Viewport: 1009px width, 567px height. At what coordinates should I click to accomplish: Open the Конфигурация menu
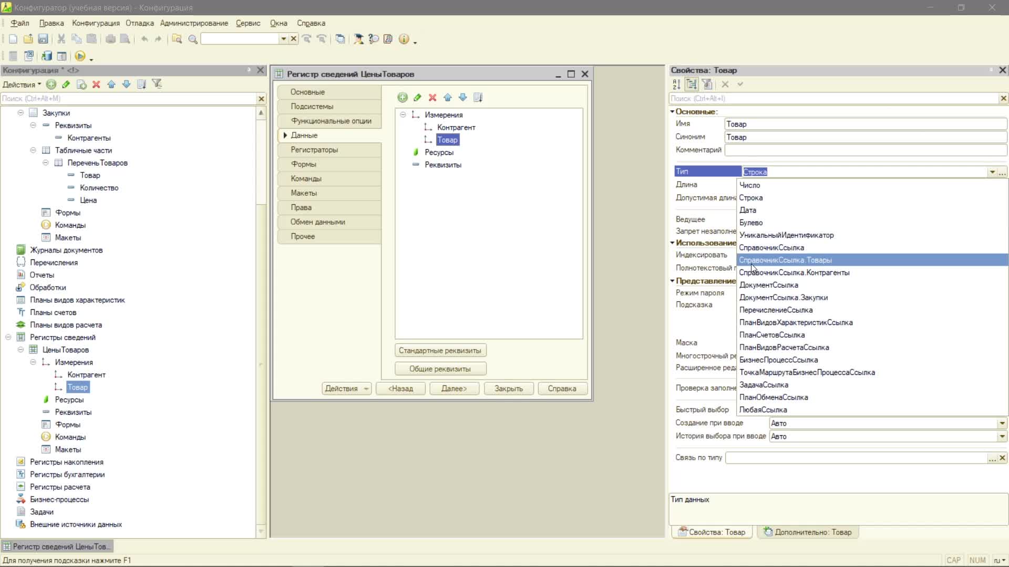click(x=96, y=23)
